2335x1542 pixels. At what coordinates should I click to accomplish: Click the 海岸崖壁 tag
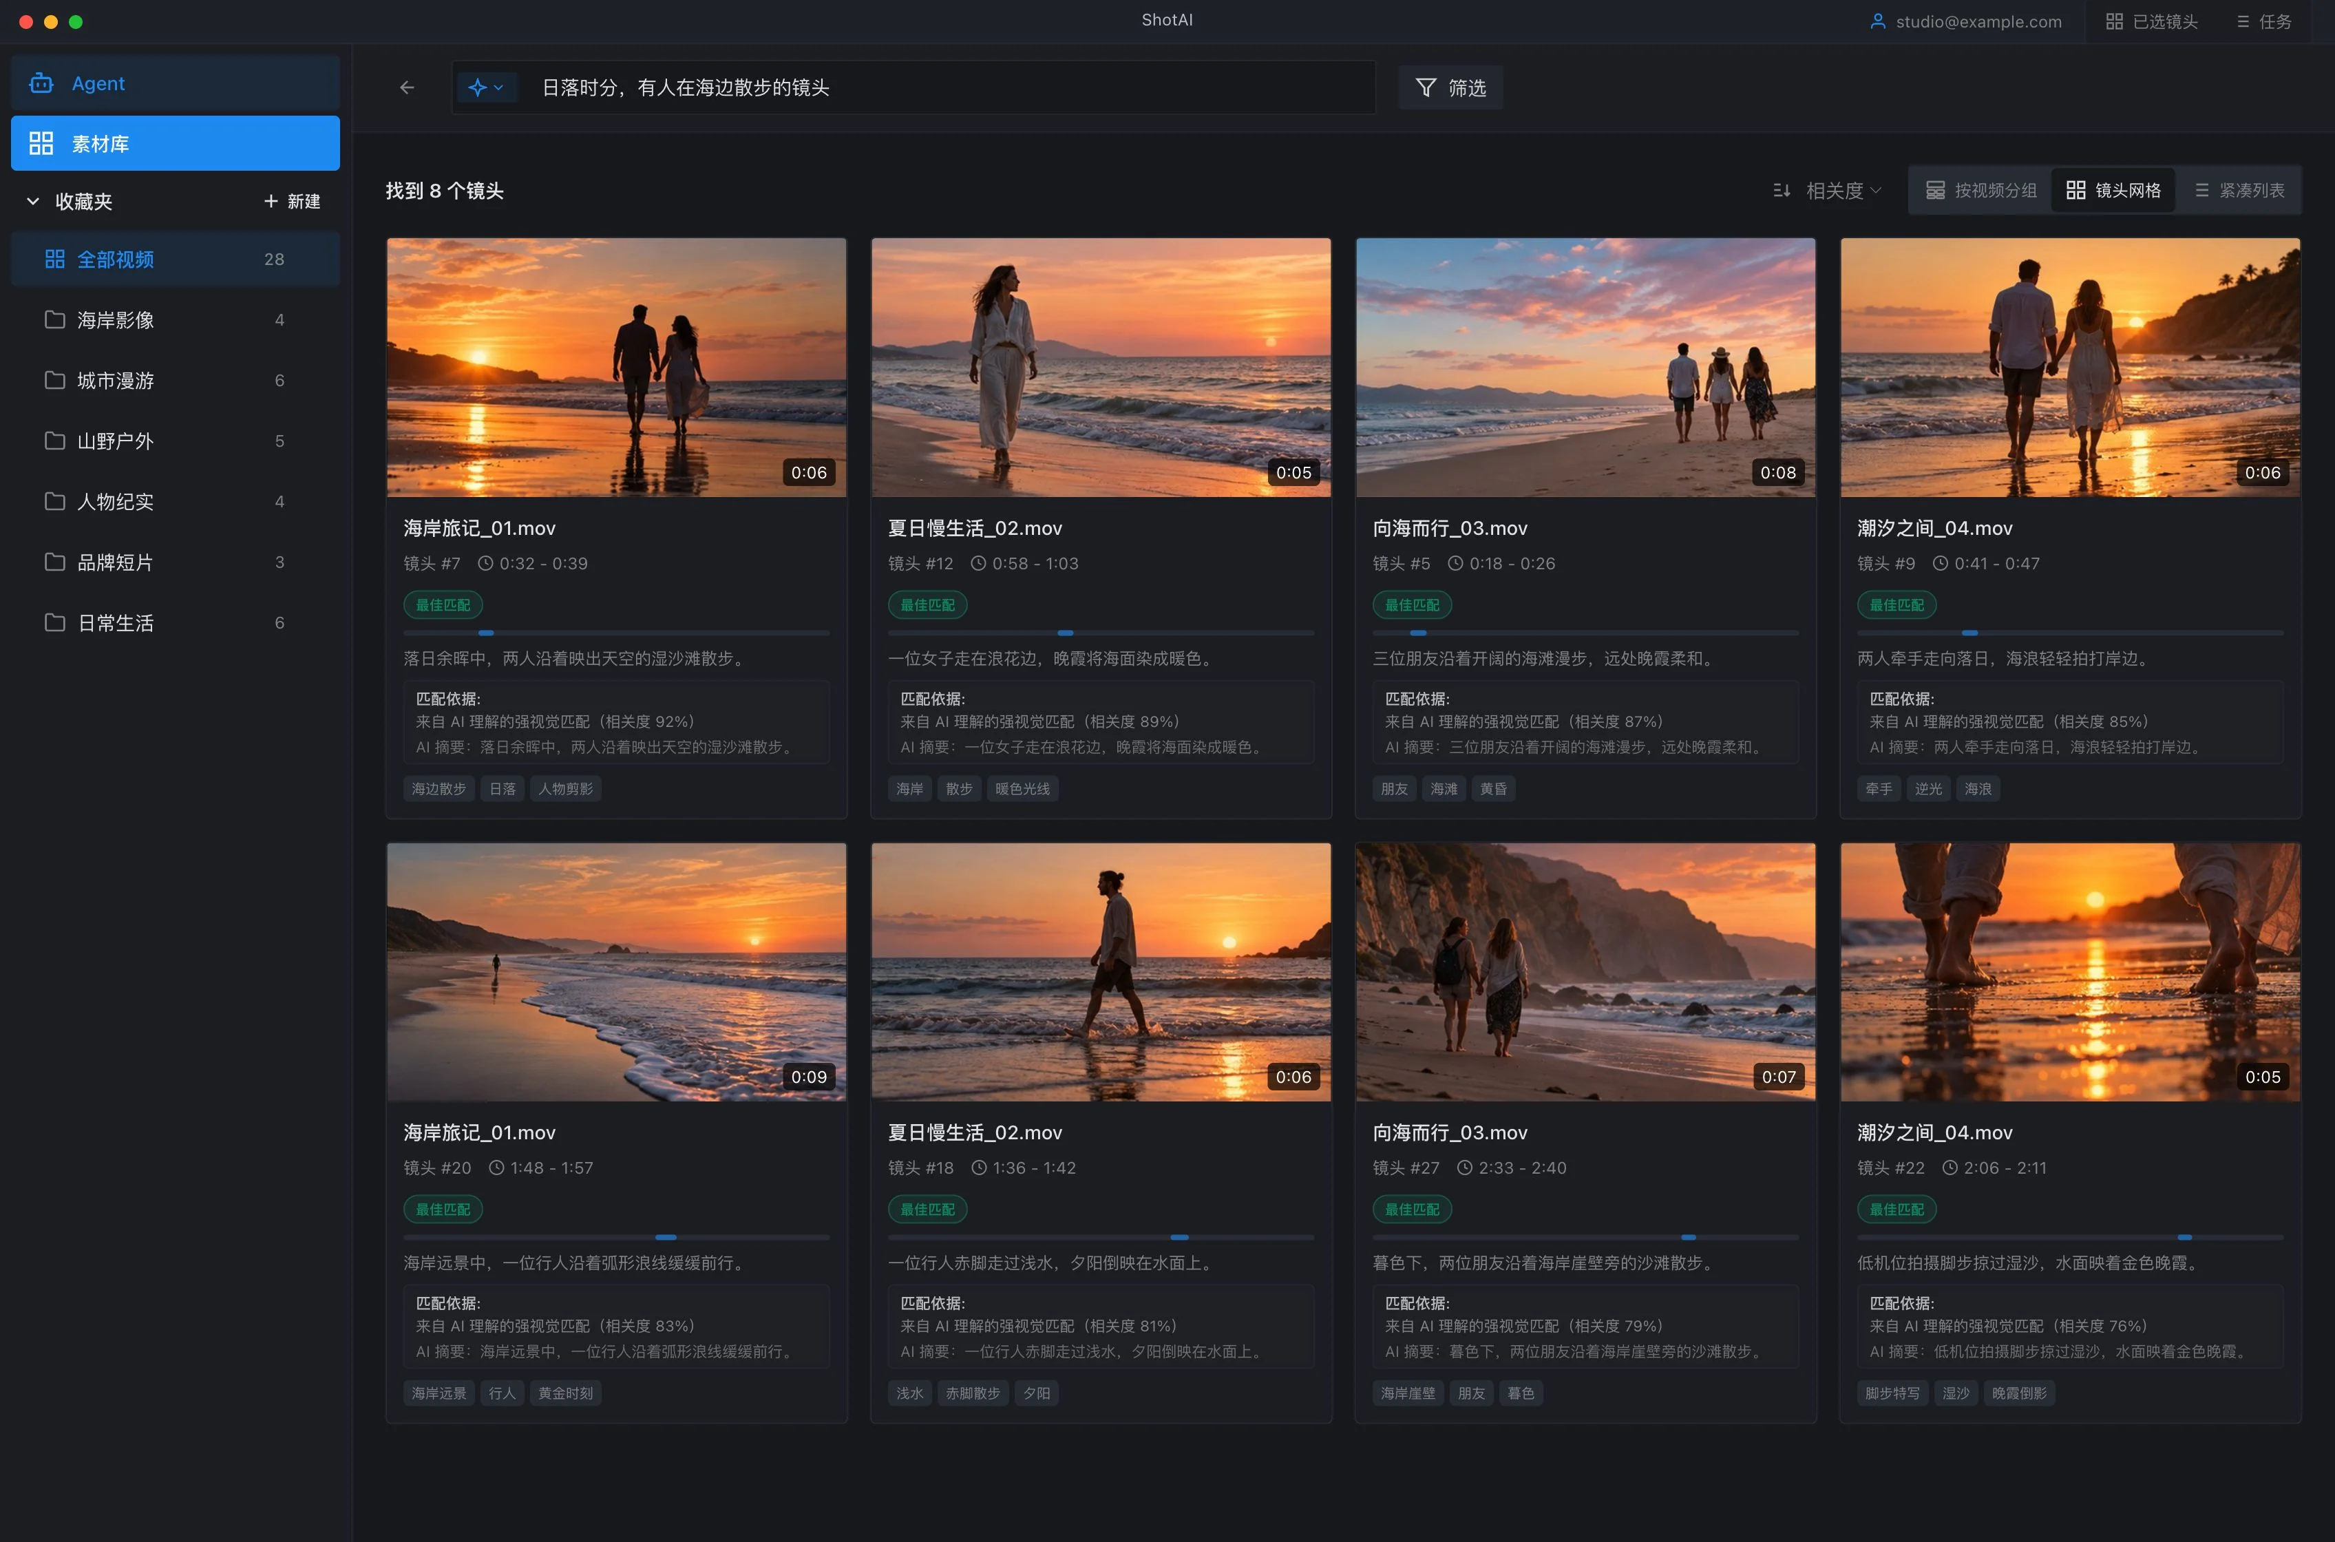click(1408, 1393)
